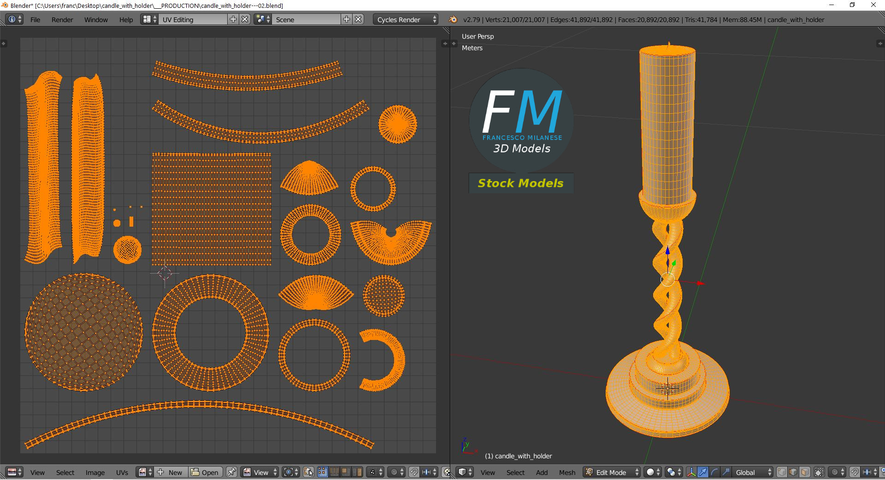This screenshot has height=480, width=885.
Task: Open the screen layout browse dropdown
Action: click(x=149, y=19)
